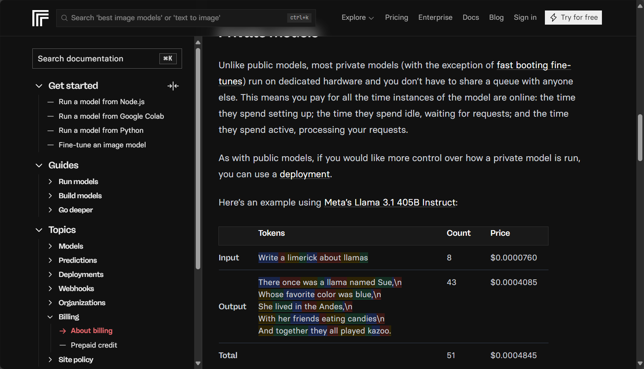Click the output token count 43

[451, 282]
